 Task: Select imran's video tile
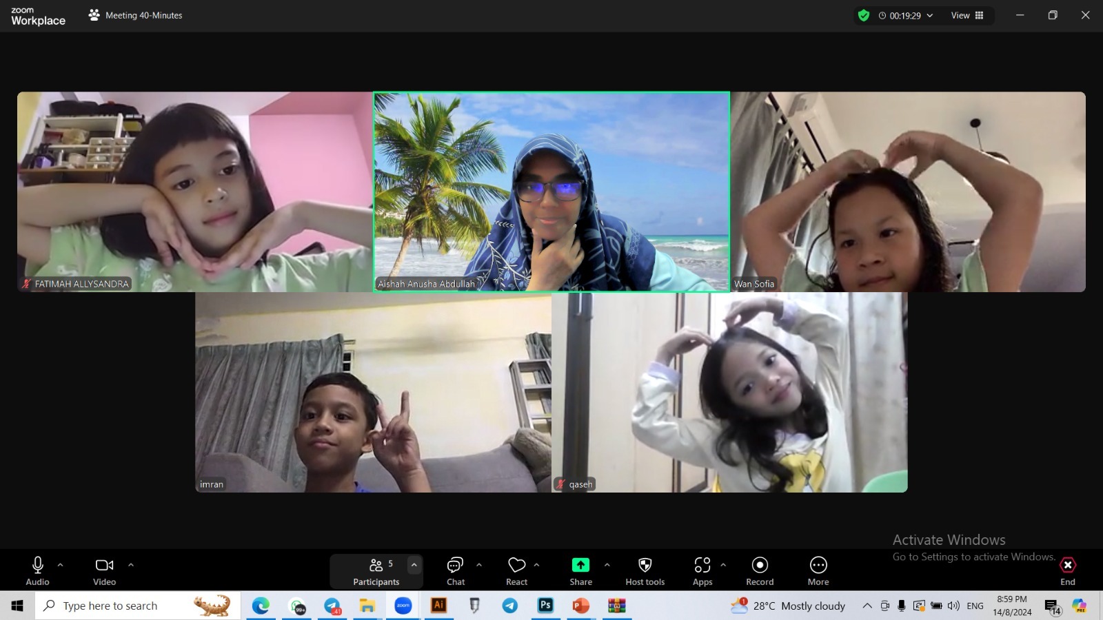pyautogui.click(x=373, y=392)
